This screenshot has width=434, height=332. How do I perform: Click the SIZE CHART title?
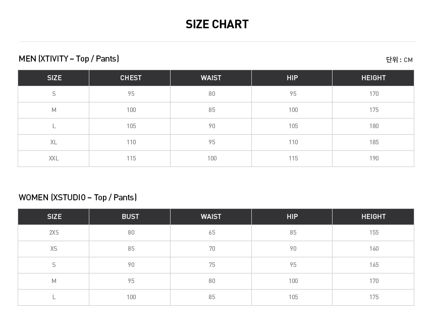[x=217, y=24]
